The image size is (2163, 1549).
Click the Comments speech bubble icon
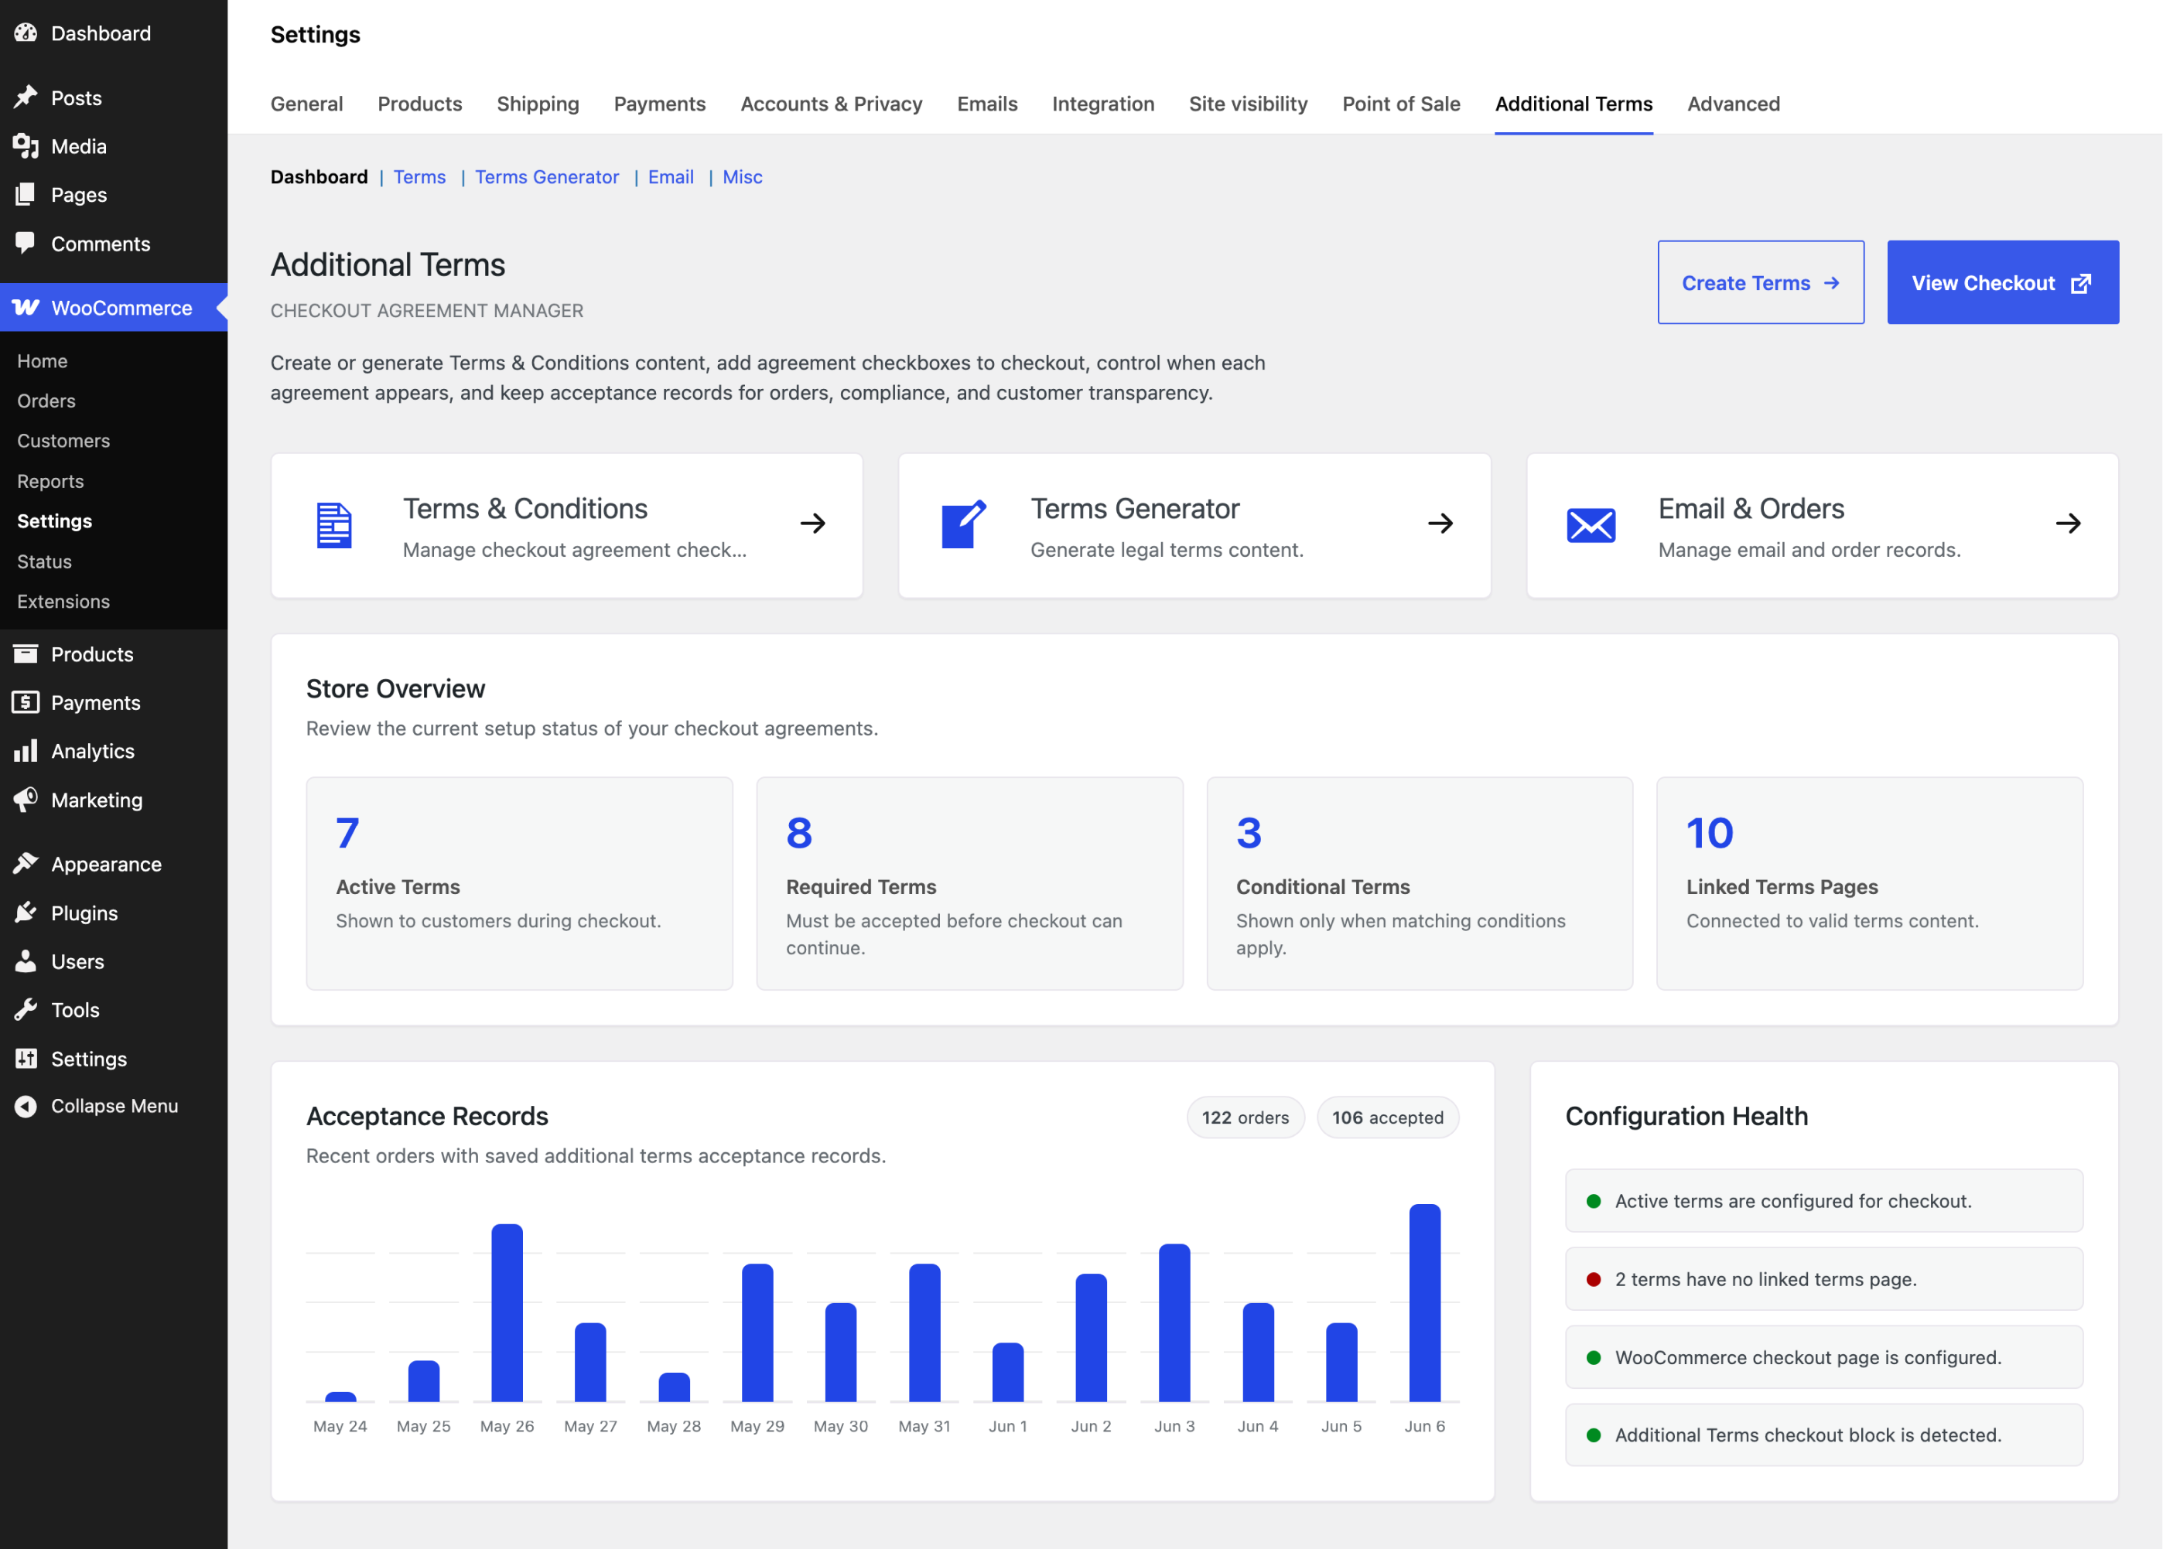coord(26,243)
